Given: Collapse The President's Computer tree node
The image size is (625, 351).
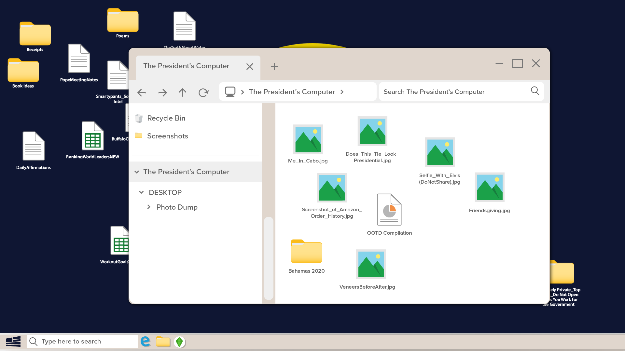Looking at the screenshot, I should tap(137, 172).
